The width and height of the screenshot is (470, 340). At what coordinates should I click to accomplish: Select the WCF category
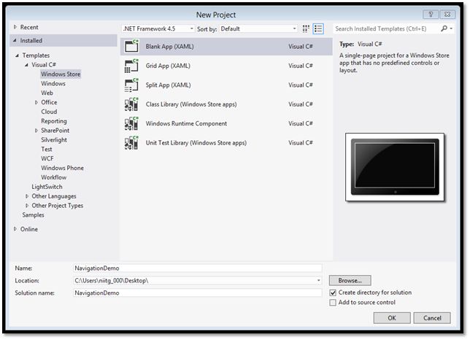coord(47,158)
